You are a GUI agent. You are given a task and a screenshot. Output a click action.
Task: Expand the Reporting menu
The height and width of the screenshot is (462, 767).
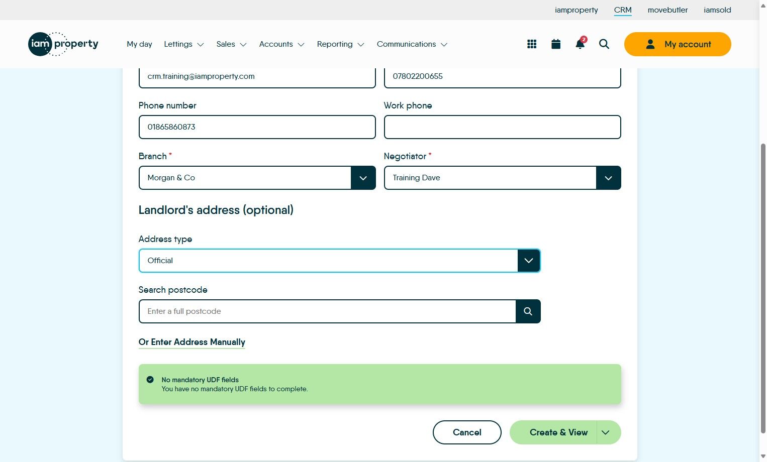[340, 44]
